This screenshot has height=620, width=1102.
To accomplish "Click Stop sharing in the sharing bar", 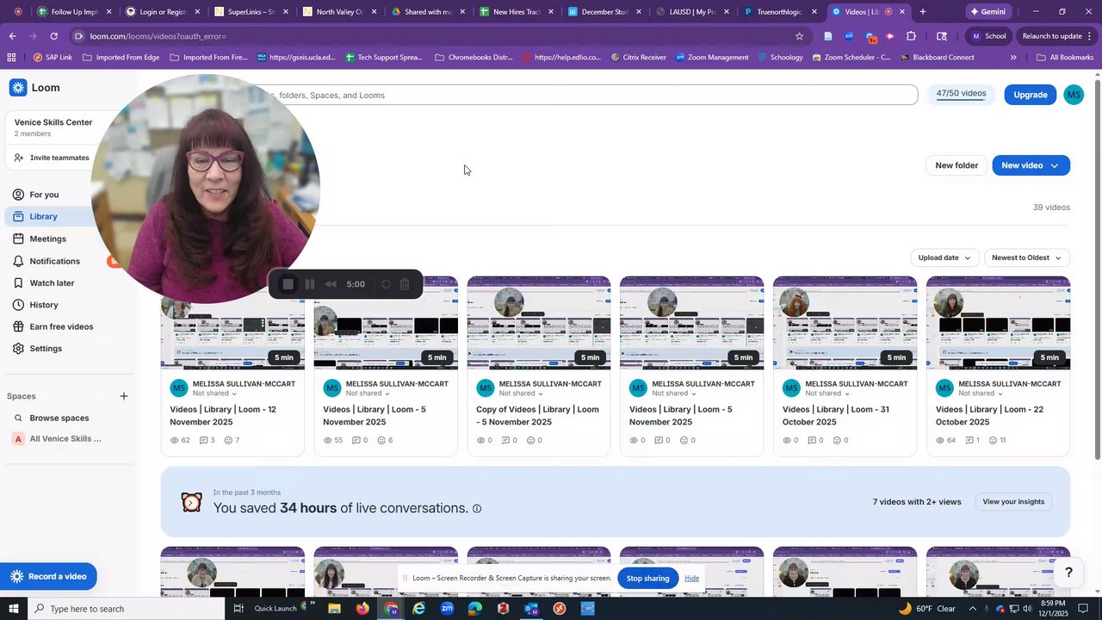I will point(647,579).
